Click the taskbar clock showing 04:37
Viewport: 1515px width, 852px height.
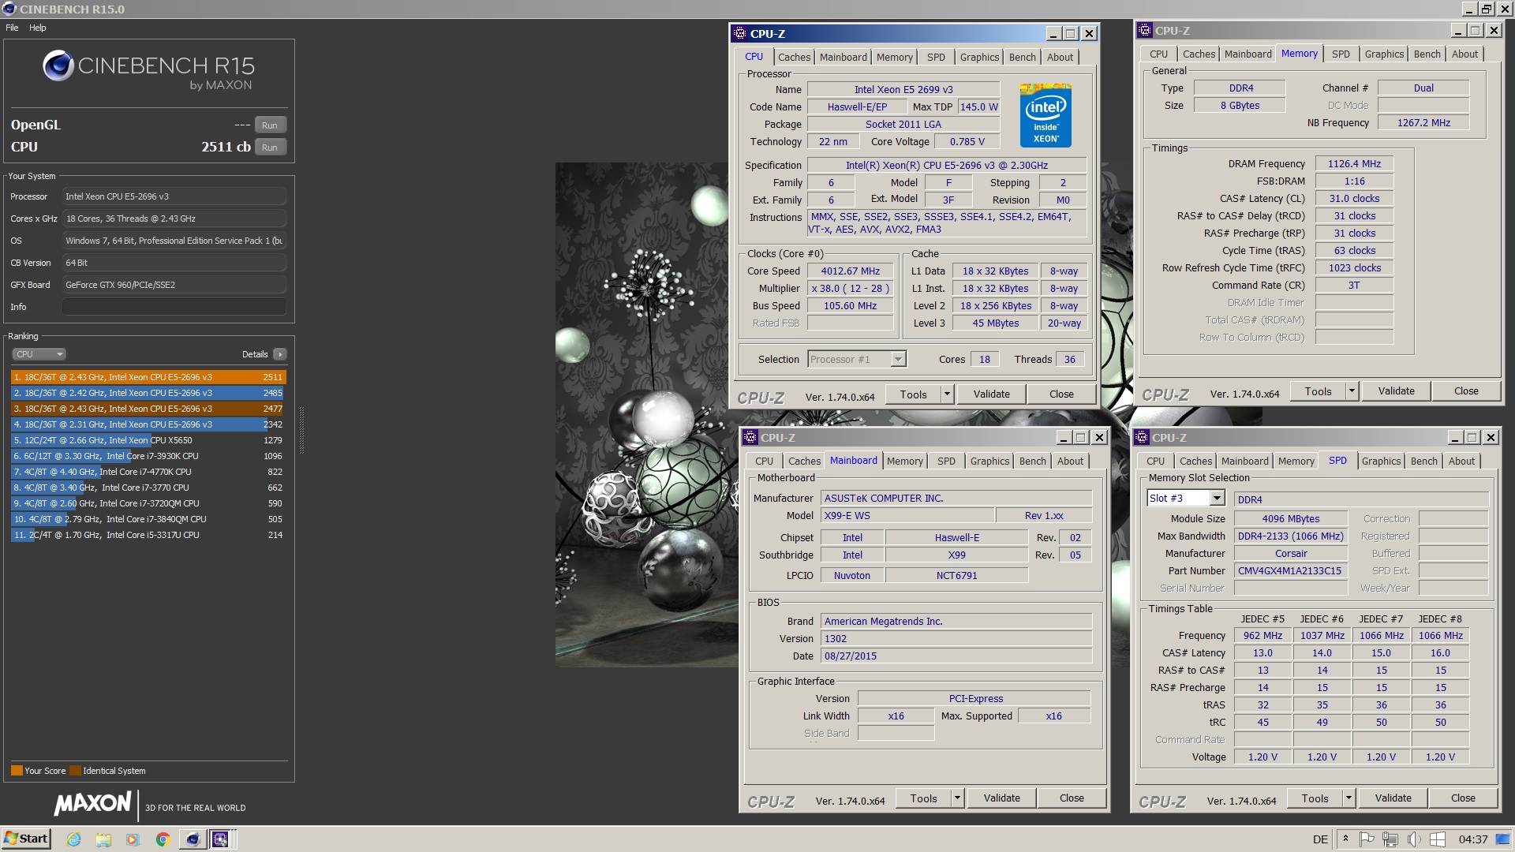(1473, 839)
